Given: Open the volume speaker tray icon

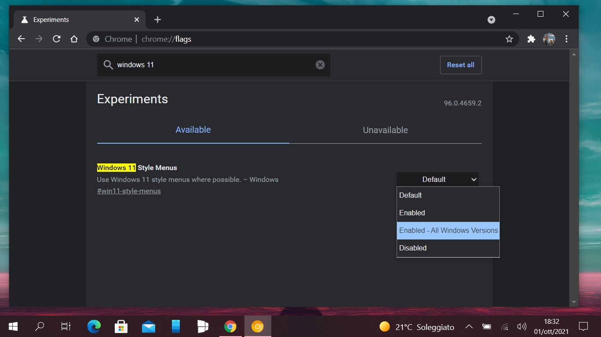Looking at the screenshot, I should pos(522,326).
